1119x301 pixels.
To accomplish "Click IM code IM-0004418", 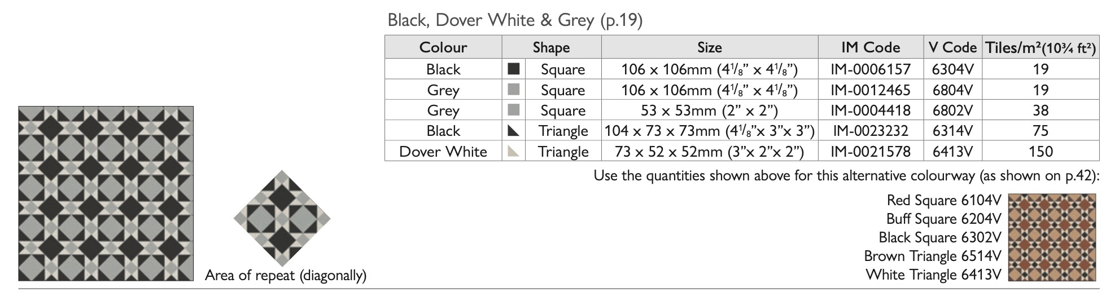I will pos(871,110).
